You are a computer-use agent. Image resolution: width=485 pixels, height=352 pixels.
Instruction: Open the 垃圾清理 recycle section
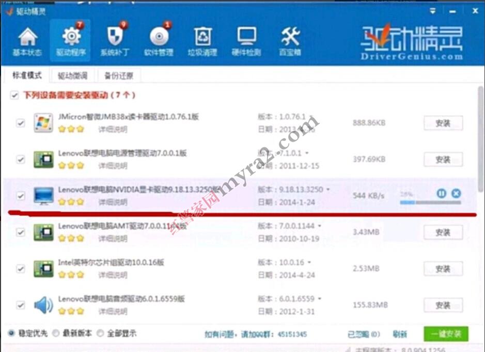point(202,42)
